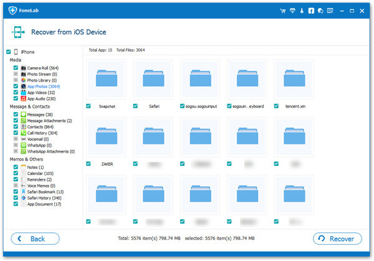The width and height of the screenshot is (374, 261).
Task: Select Calendar (105) category
Action: point(41,173)
